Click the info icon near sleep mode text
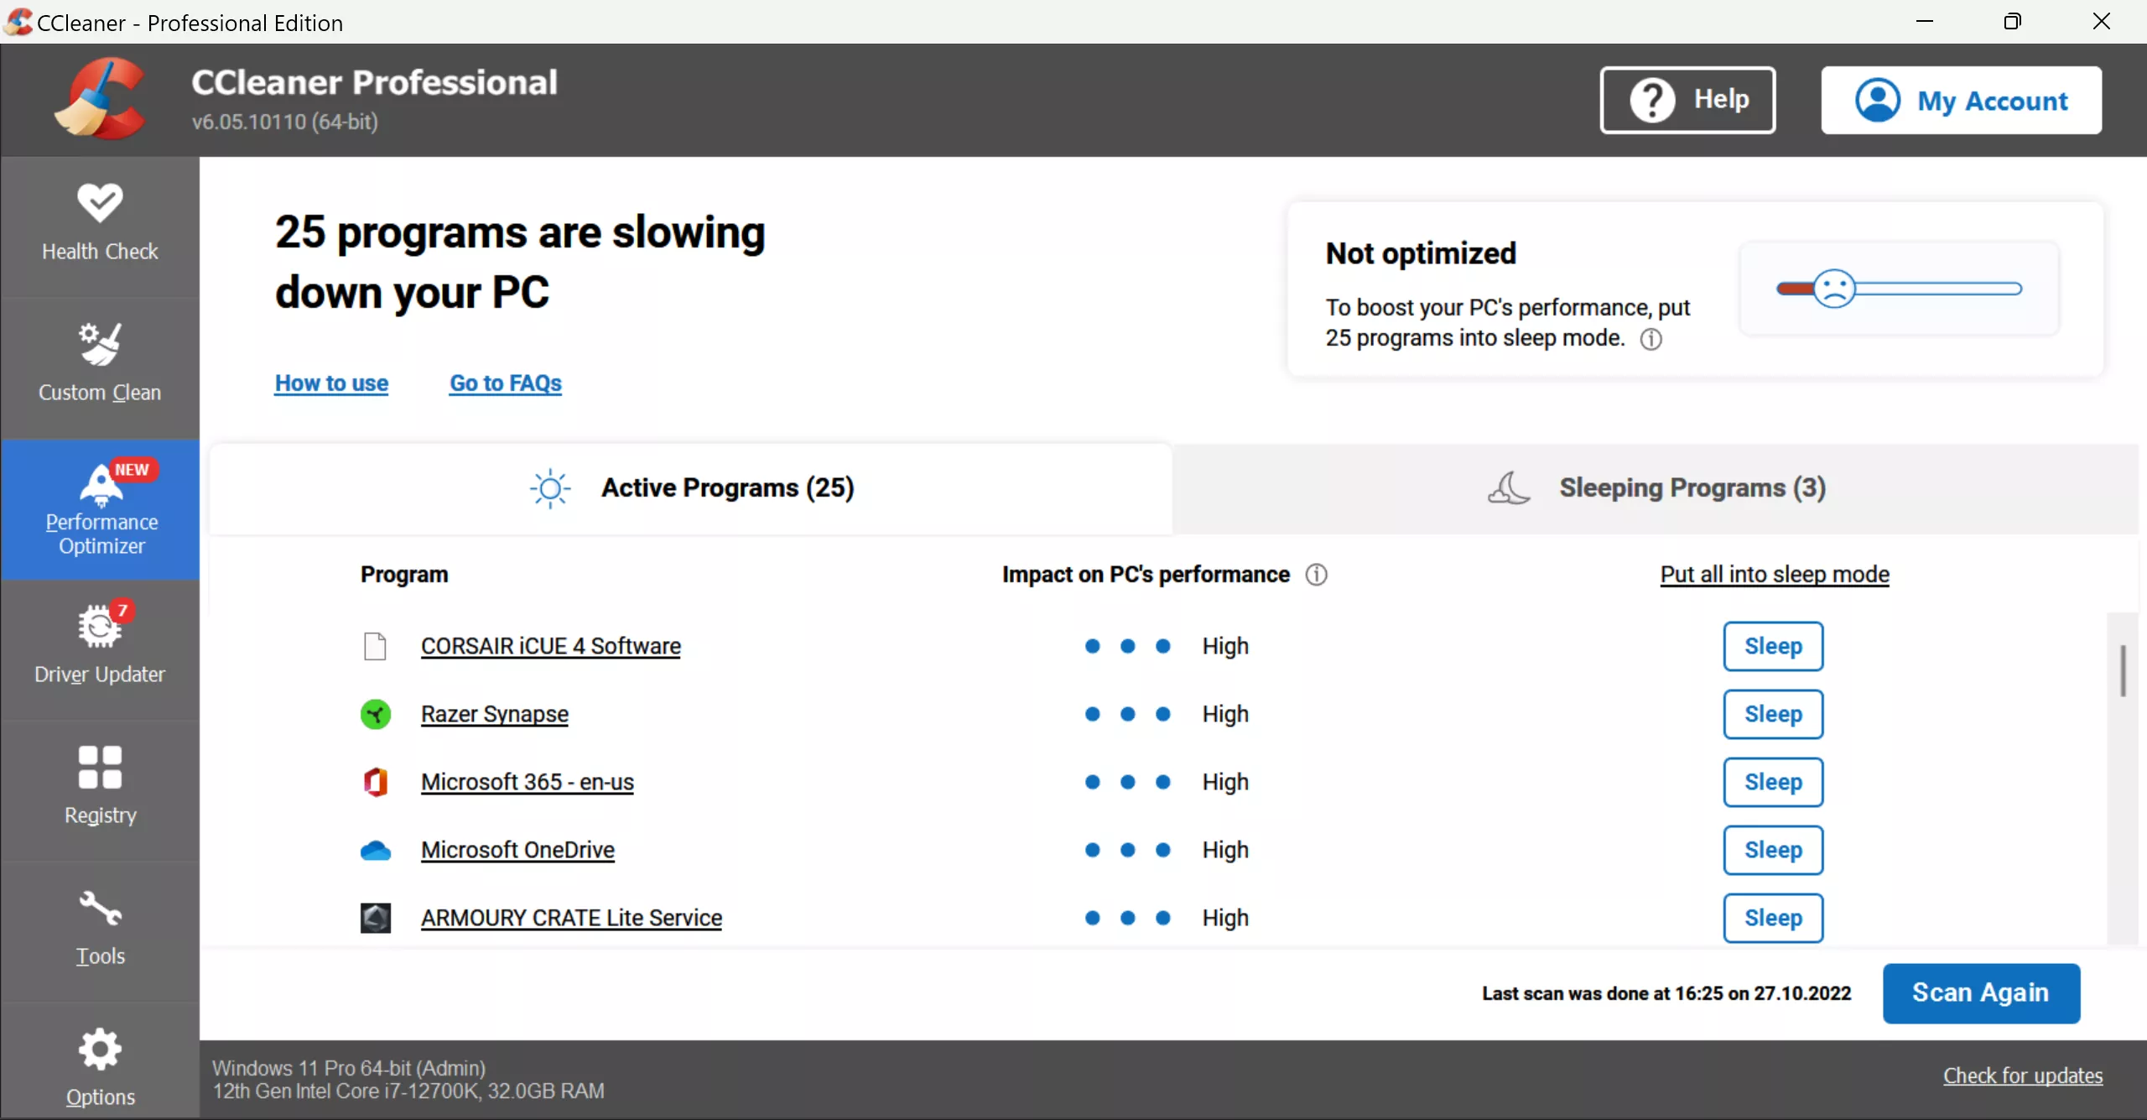This screenshot has width=2147, height=1120. pos(1651,339)
